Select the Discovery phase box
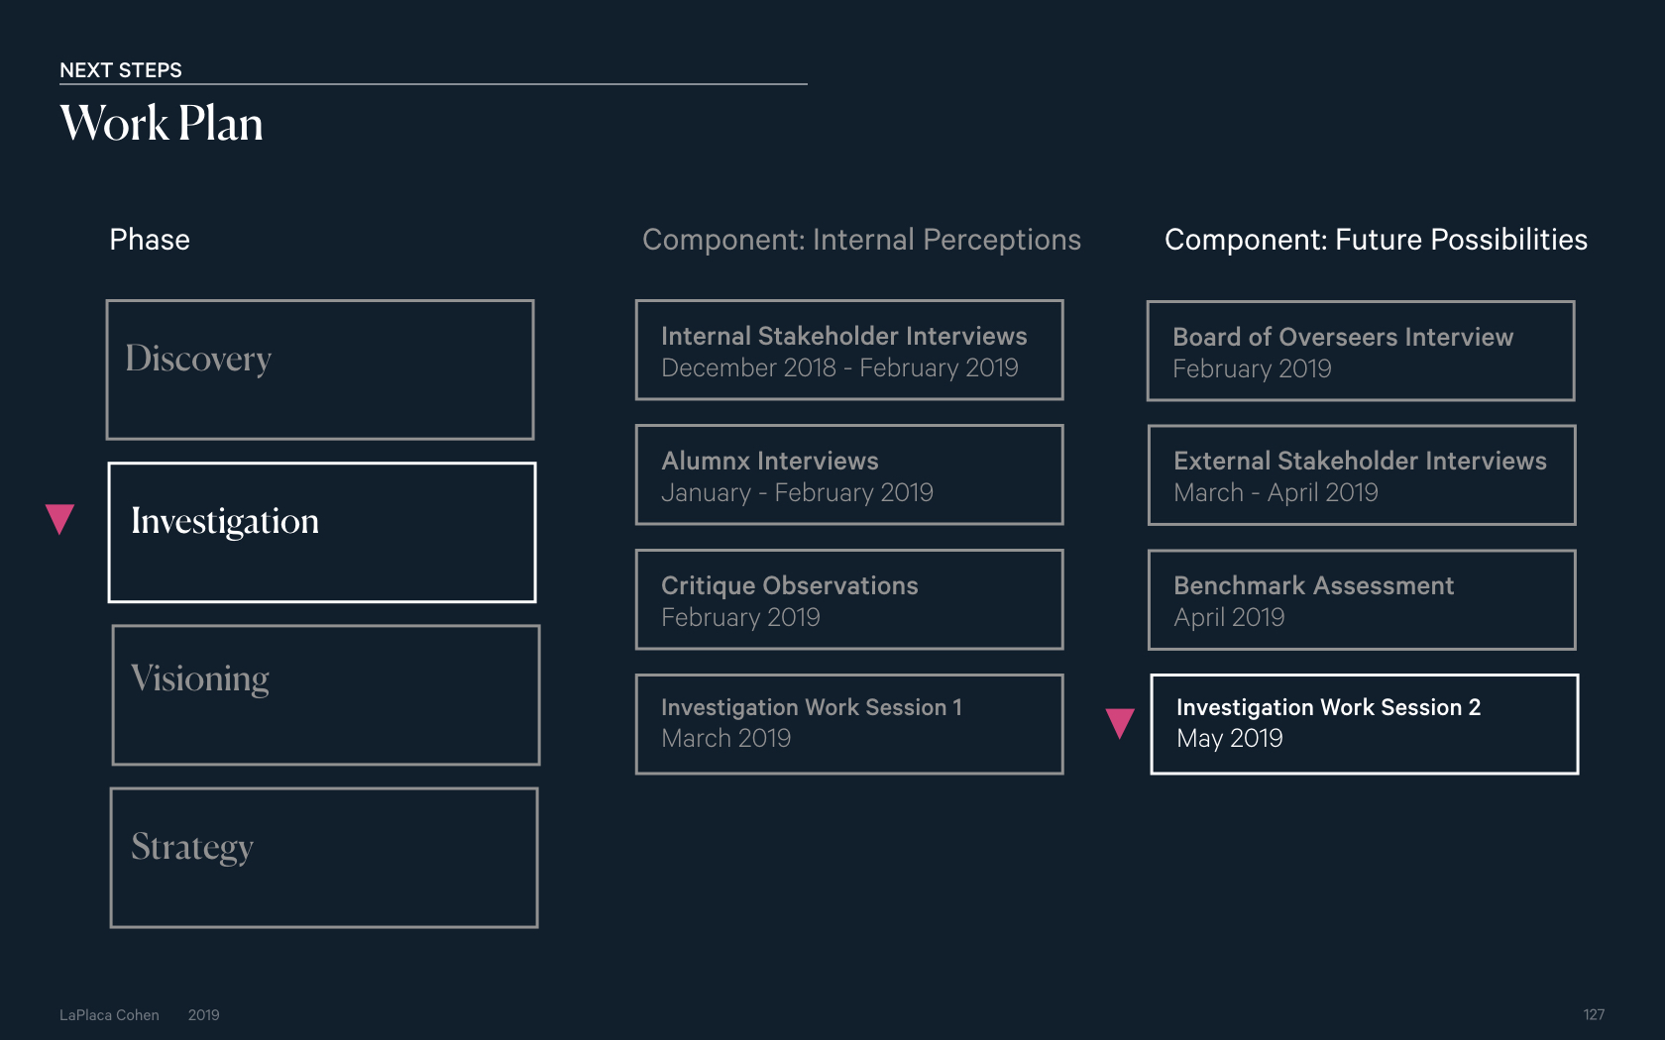The height and width of the screenshot is (1040, 1665). [320, 369]
